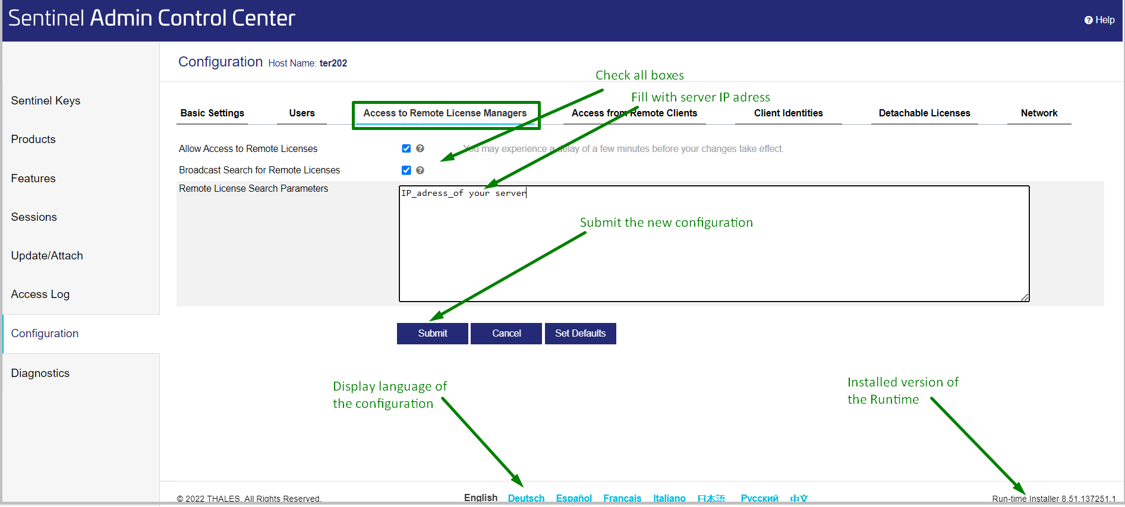Open Access Log in sidebar
This screenshot has height=507, width=1125.
(x=40, y=294)
